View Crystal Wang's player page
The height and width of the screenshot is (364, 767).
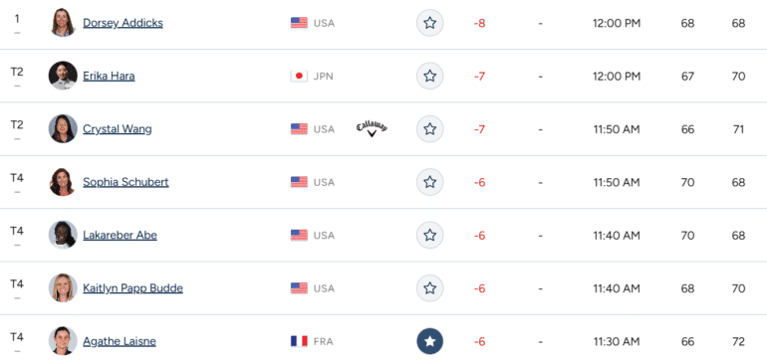coord(118,129)
